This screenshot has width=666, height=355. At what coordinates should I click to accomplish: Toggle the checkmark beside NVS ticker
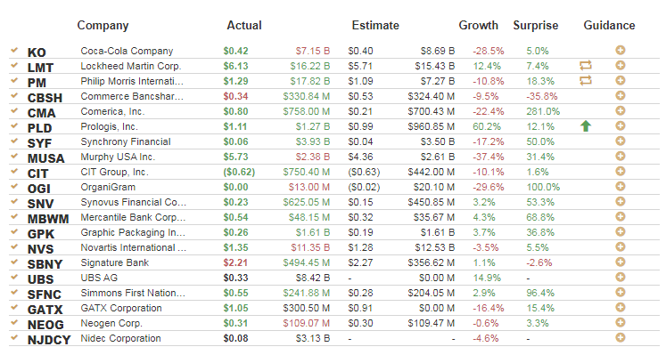14,246
